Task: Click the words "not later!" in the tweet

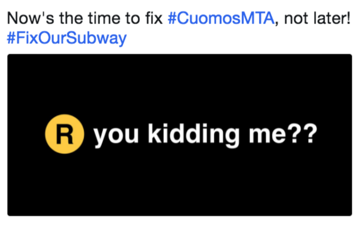Action: (317, 19)
